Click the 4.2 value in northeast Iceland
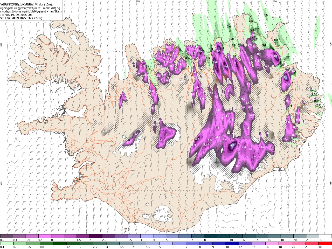Screen dimensions: 332x249 click(276, 56)
